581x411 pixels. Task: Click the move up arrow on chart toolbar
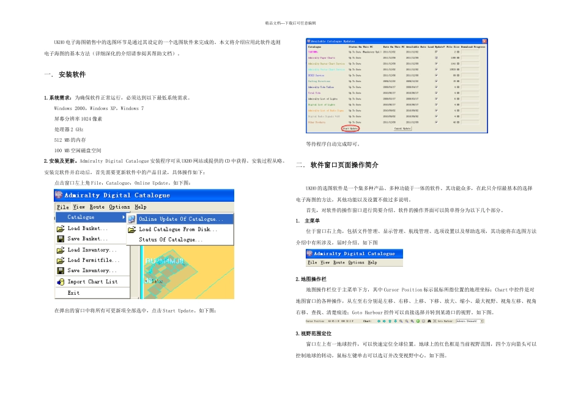pos(390,321)
